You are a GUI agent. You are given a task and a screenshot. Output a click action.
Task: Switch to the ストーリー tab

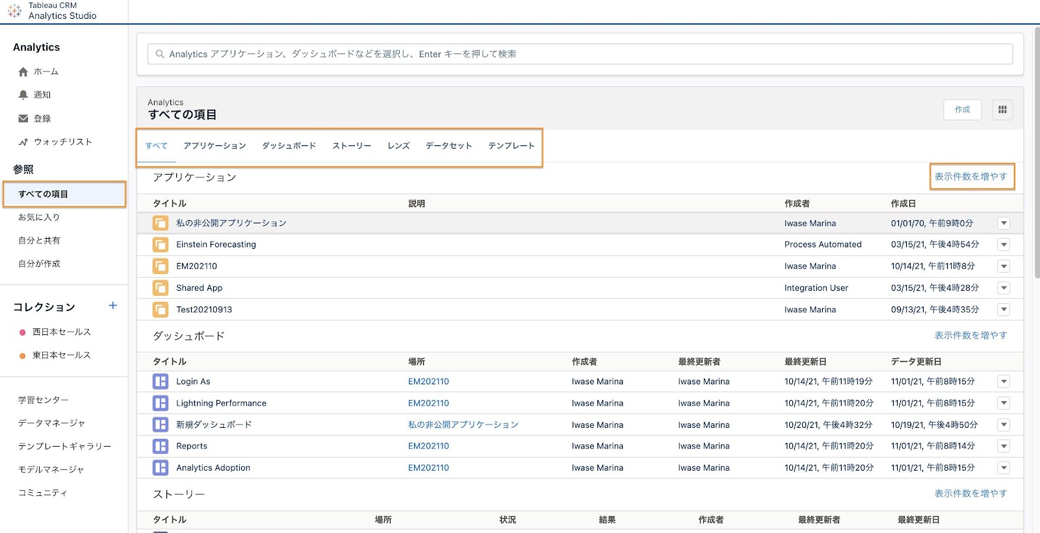(x=352, y=146)
